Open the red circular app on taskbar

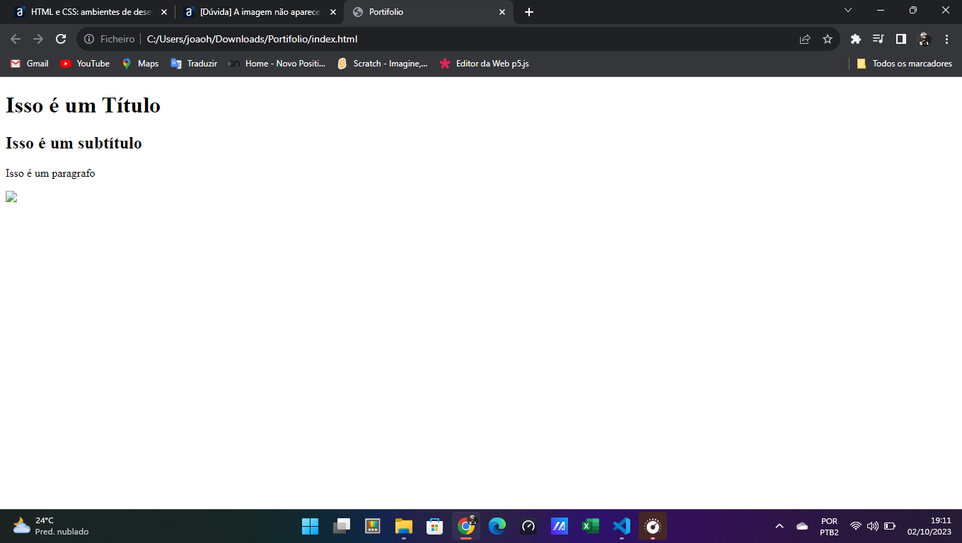653,526
